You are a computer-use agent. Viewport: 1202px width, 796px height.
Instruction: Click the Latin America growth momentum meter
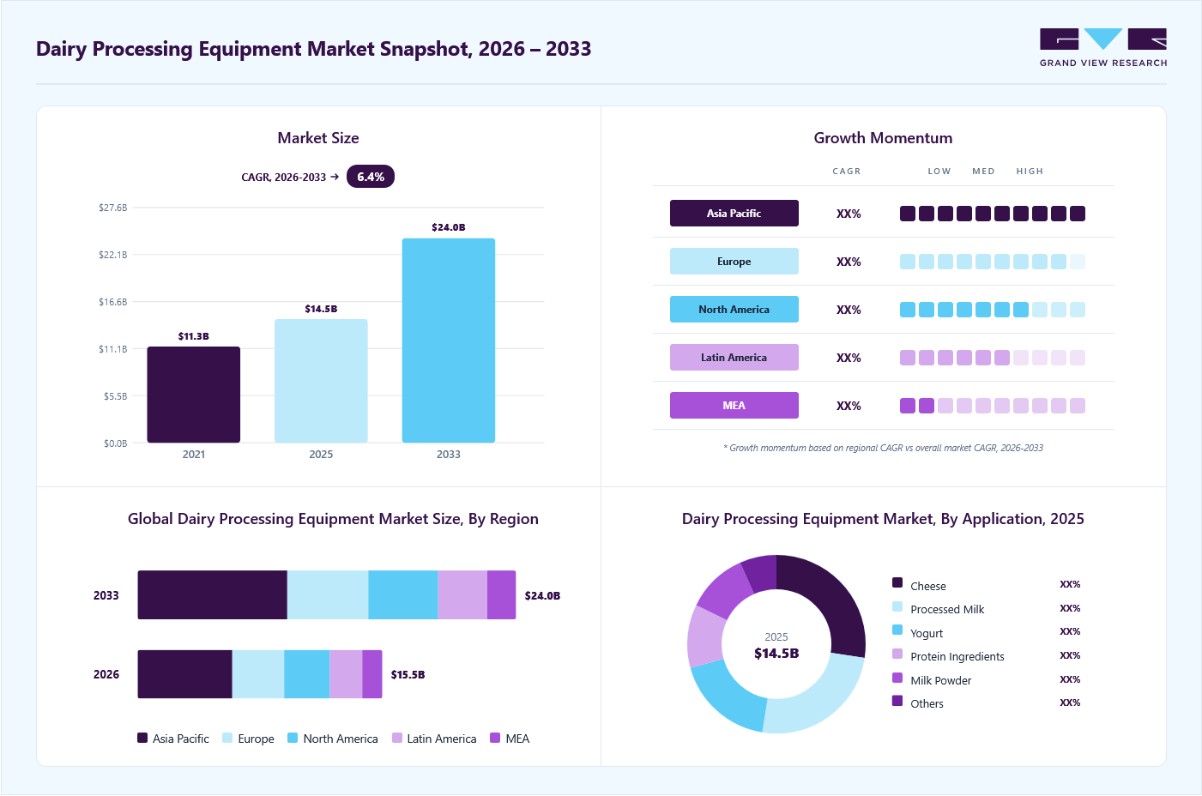(x=993, y=358)
